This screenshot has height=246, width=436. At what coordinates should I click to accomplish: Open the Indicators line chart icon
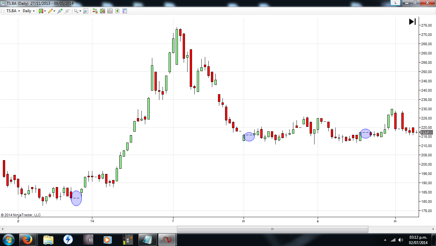click(110, 11)
